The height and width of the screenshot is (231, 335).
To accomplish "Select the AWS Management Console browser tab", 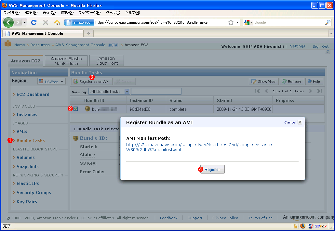I will click(x=43, y=33).
